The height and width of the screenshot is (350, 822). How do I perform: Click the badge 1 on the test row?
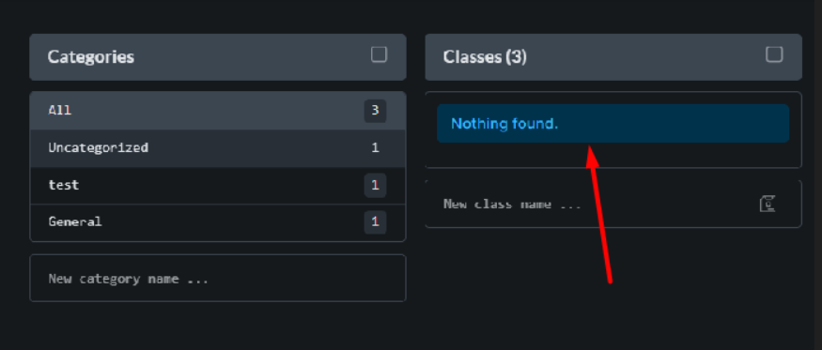(x=375, y=185)
